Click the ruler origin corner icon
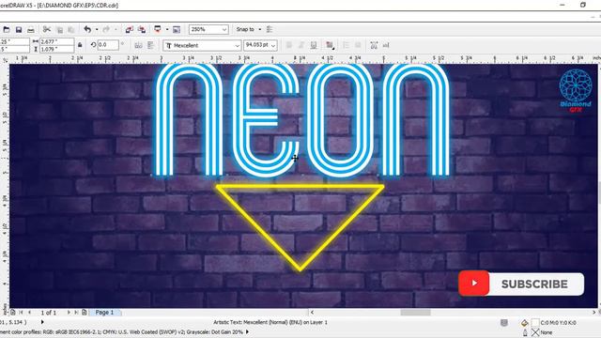Image resolution: width=601 pixels, height=338 pixels. coord(5,60)
